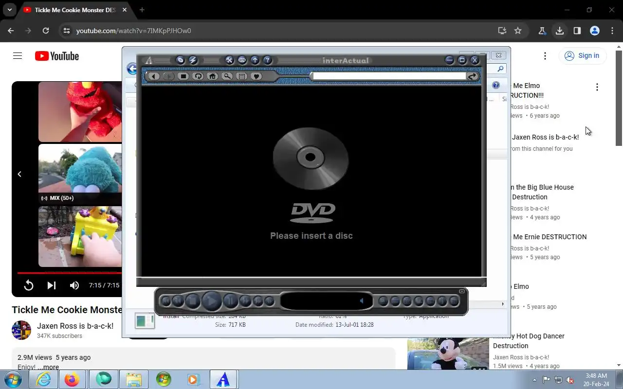Click InterActual browser search magnifier icon
Viewport: 623px width, 389px height.
point(227,76)
